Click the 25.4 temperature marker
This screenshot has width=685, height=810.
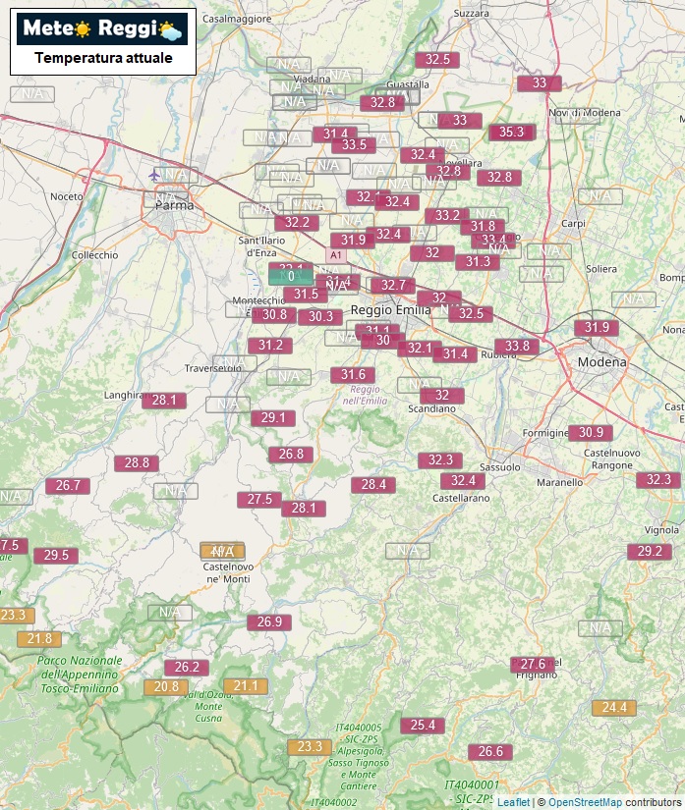(423, 725)
